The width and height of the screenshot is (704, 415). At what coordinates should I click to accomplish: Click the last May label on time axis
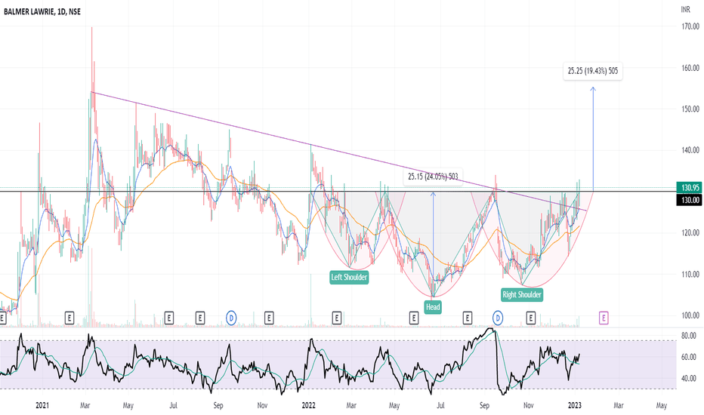point(662,406)
